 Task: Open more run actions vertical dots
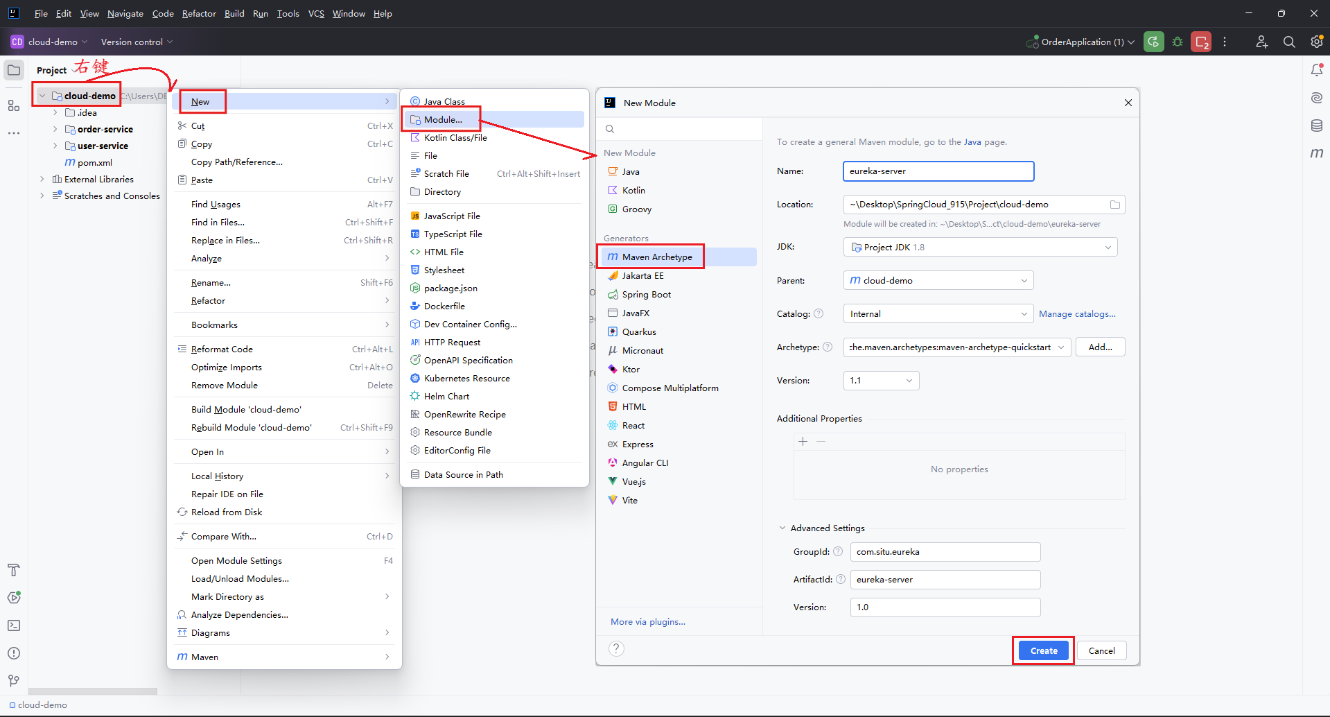coord(1225,42)
